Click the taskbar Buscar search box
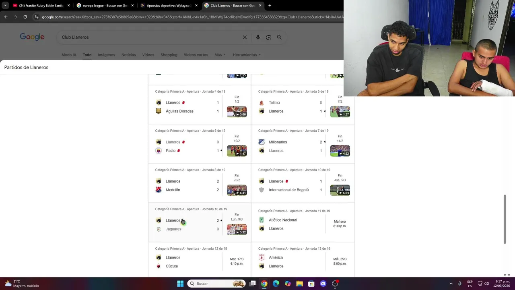 tap(216, 284)
